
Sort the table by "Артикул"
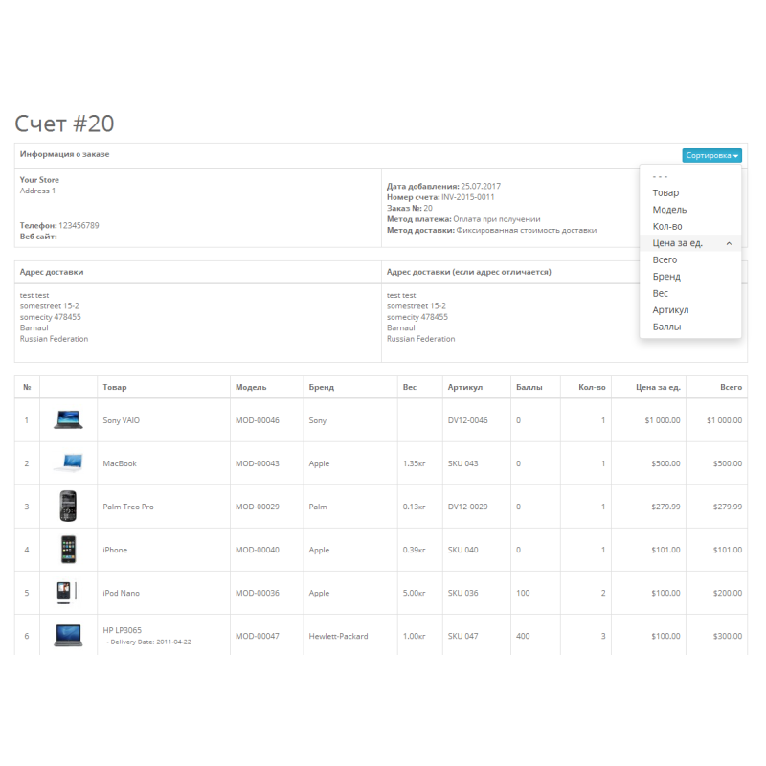(x=671, y=309)
